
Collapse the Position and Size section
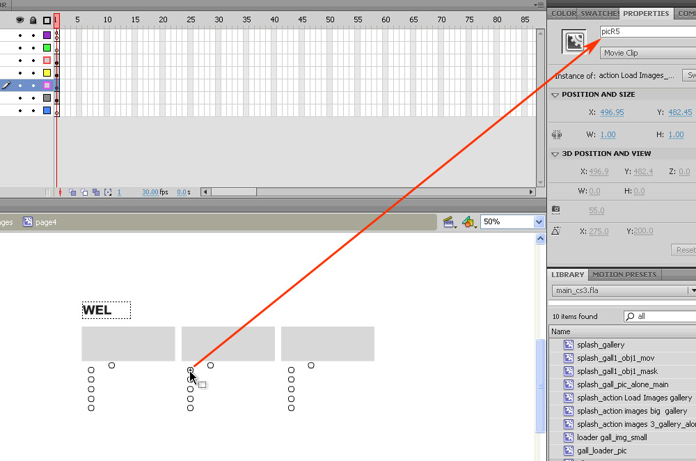(555, 95)
